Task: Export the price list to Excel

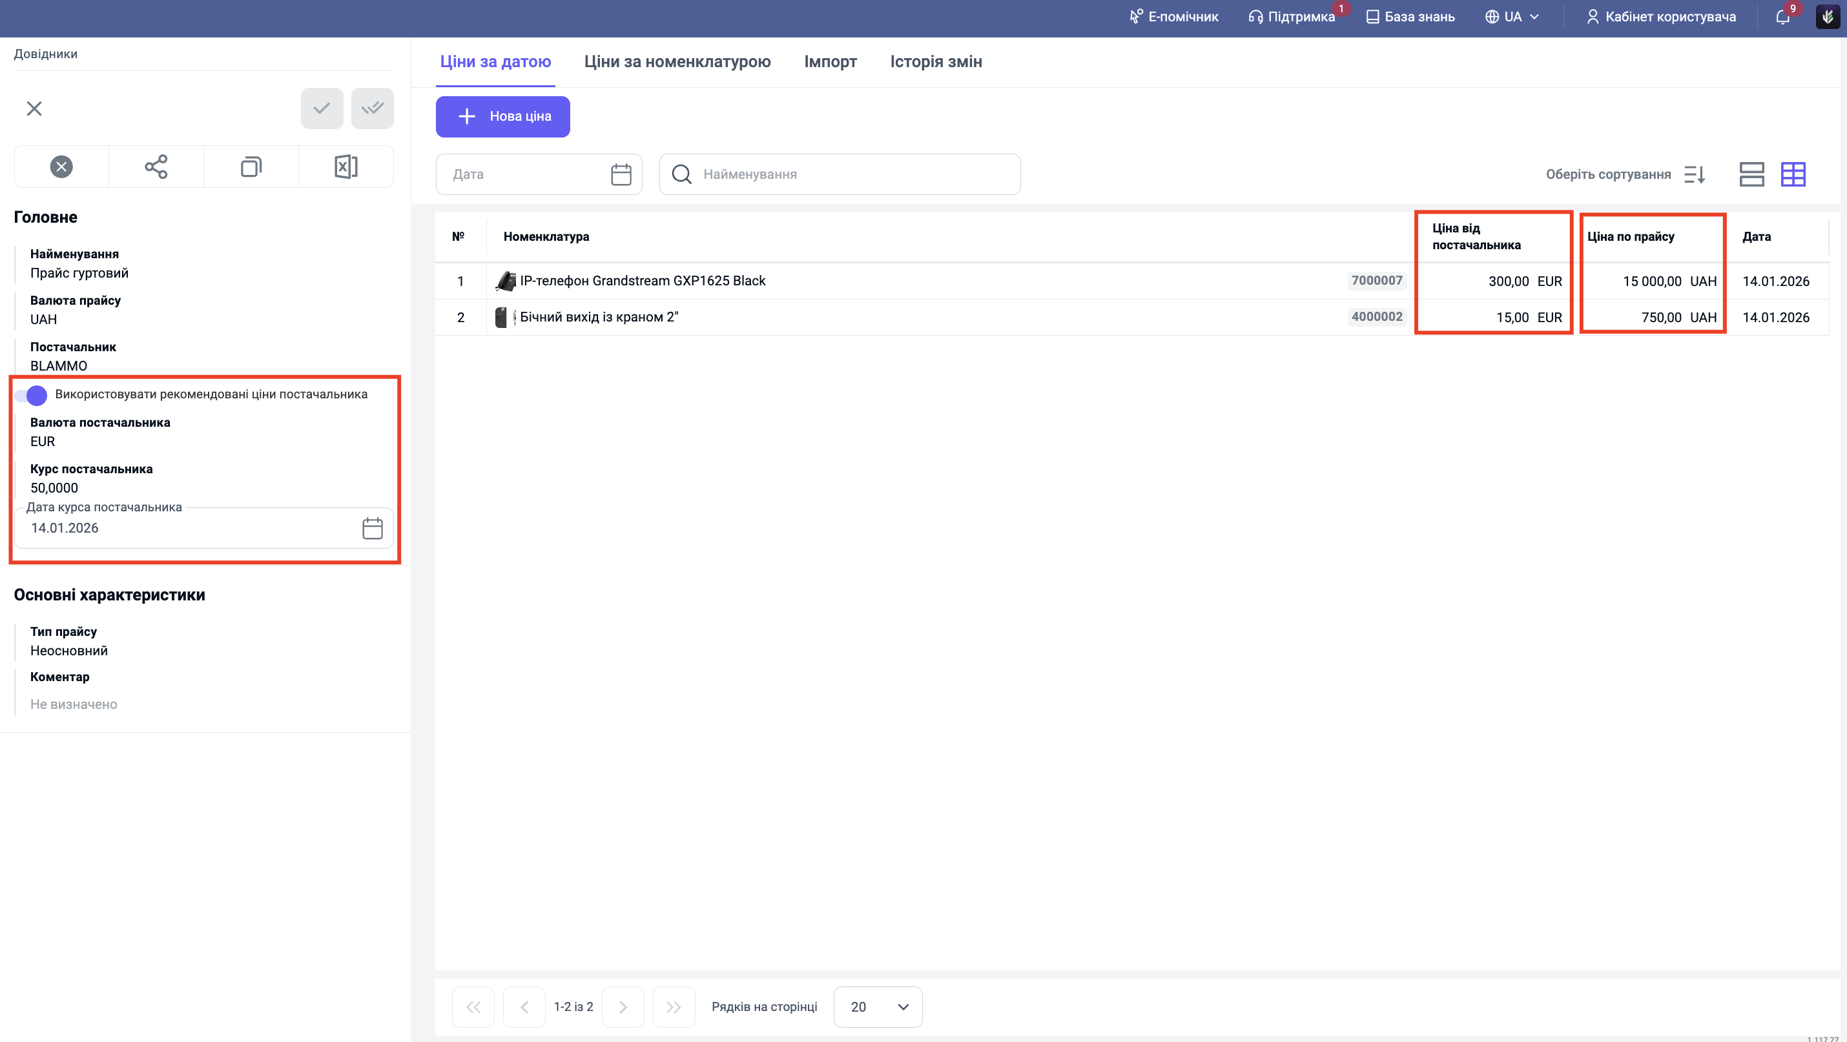Action: [346, 167]
